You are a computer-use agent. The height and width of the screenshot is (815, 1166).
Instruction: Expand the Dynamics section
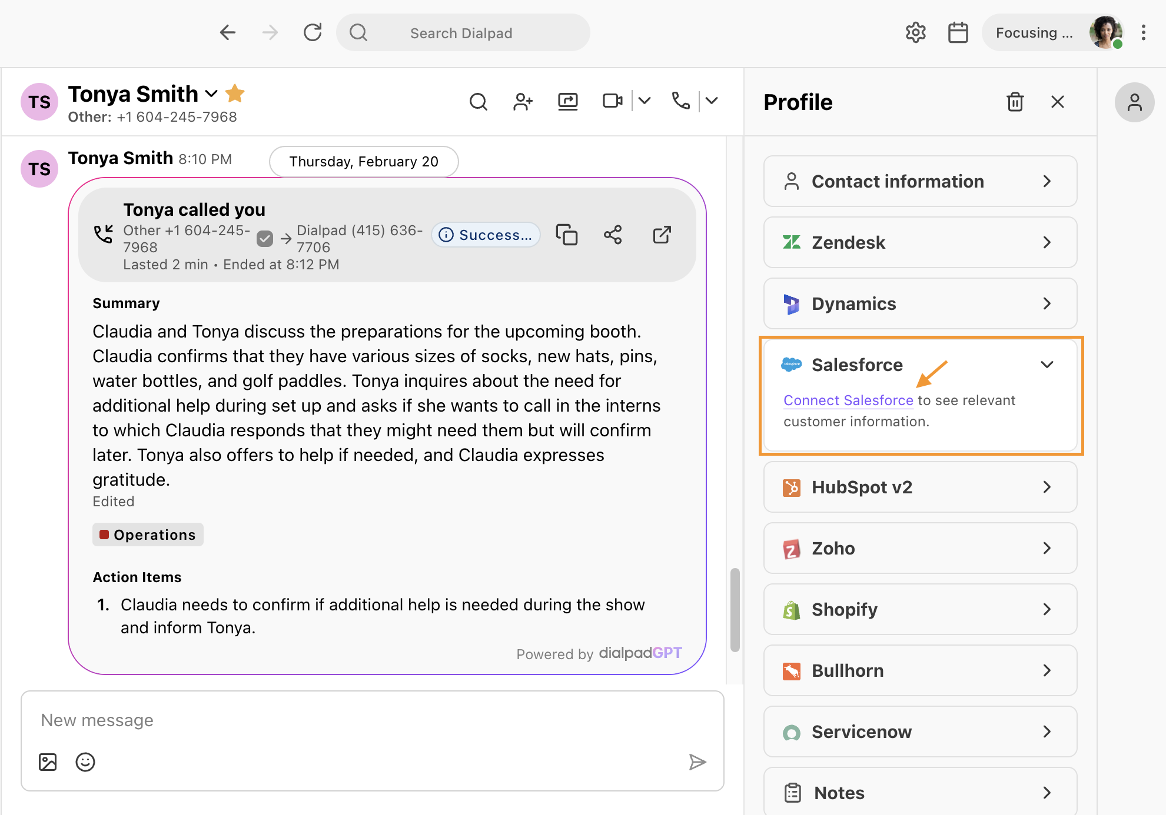coord(920,303)
